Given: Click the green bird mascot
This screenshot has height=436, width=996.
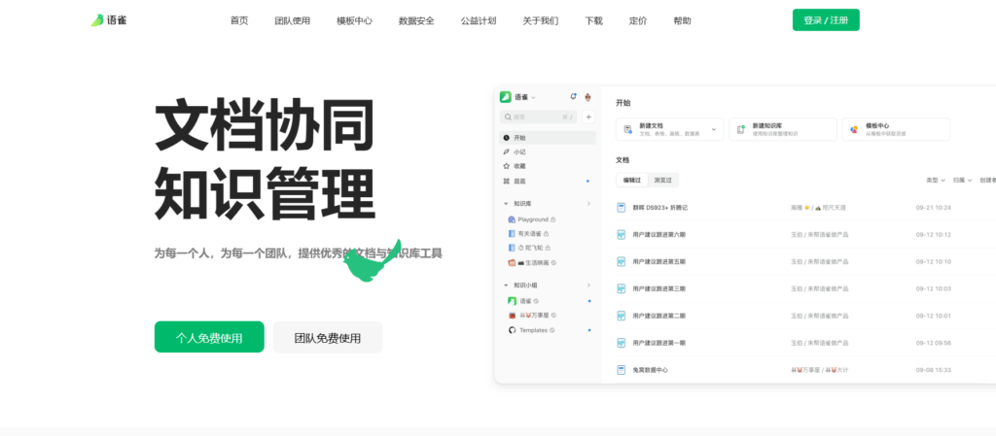Looking at the screenshot, I should click(x=373, y=261).
